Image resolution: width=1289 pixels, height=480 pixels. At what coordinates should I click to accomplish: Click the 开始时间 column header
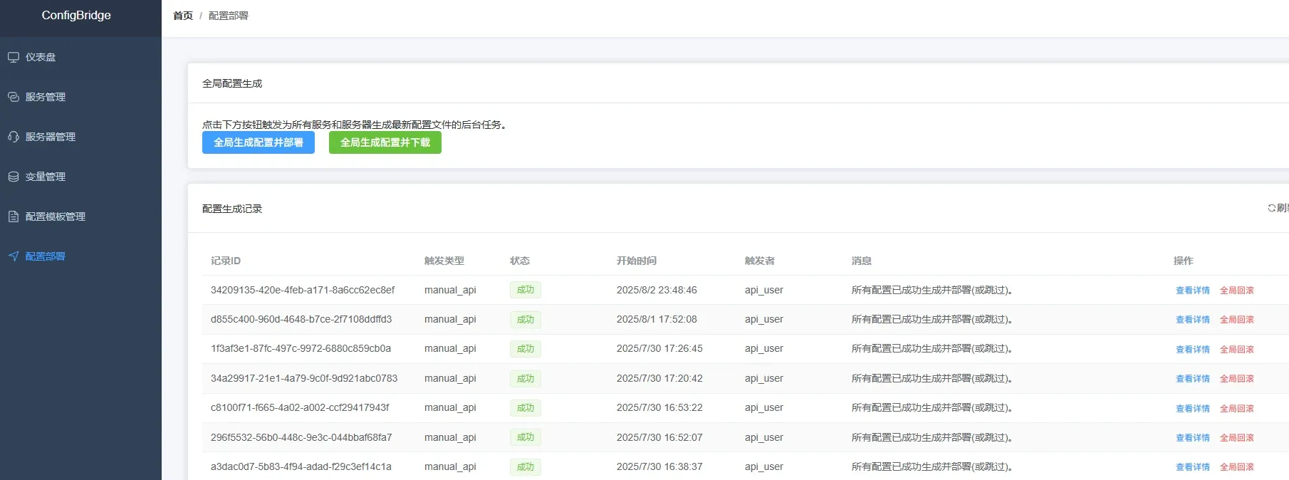pyautogui.click(x=637, y=261)
